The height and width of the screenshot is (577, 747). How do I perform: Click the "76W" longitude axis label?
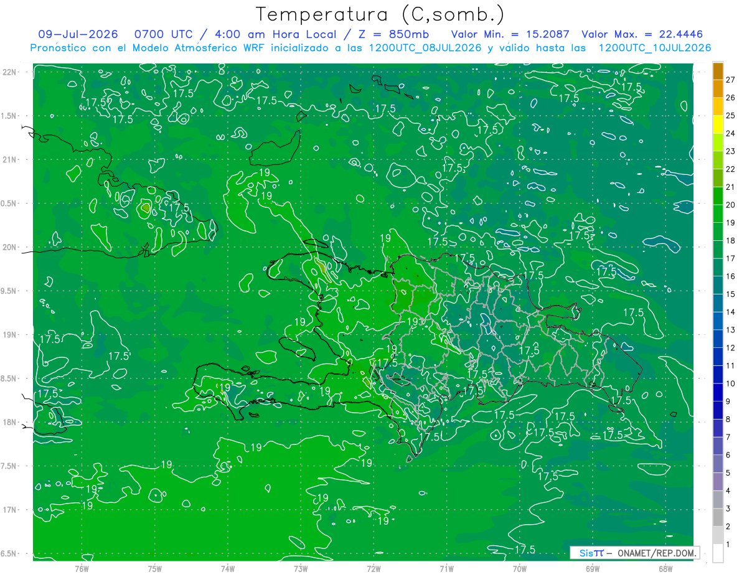click(x=82, y=569)
